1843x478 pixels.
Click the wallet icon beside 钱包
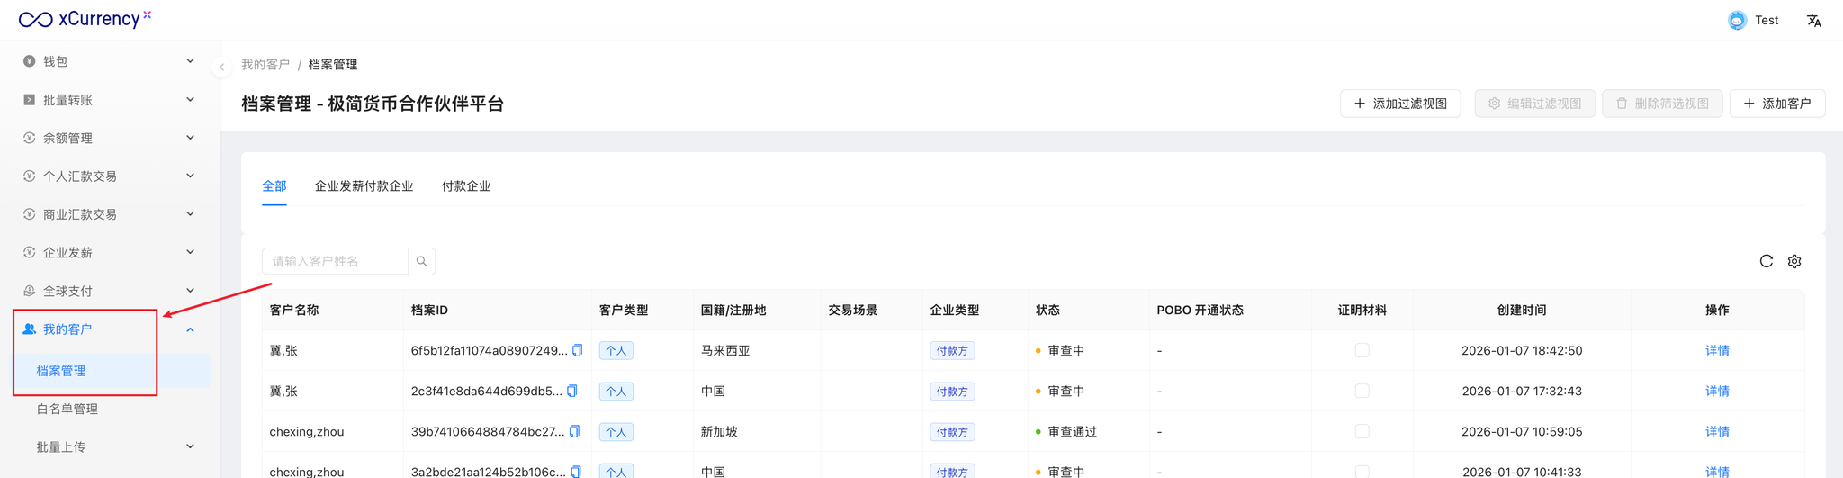tap(30, 61)
